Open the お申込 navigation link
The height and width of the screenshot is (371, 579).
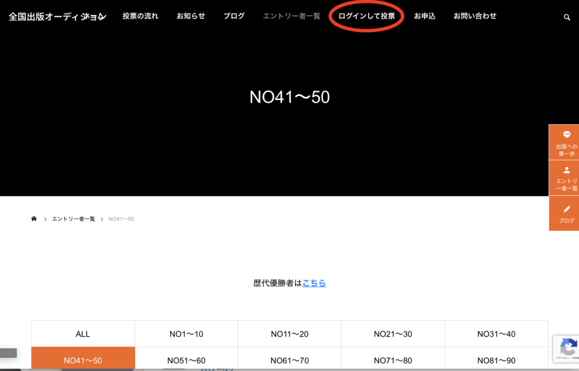pyautogui.click(x=424, y=16)
